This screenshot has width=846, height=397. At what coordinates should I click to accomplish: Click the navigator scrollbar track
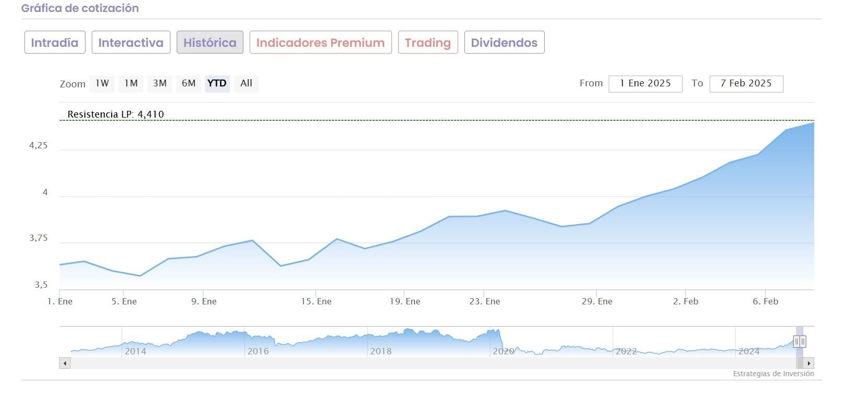coord(417,363)
